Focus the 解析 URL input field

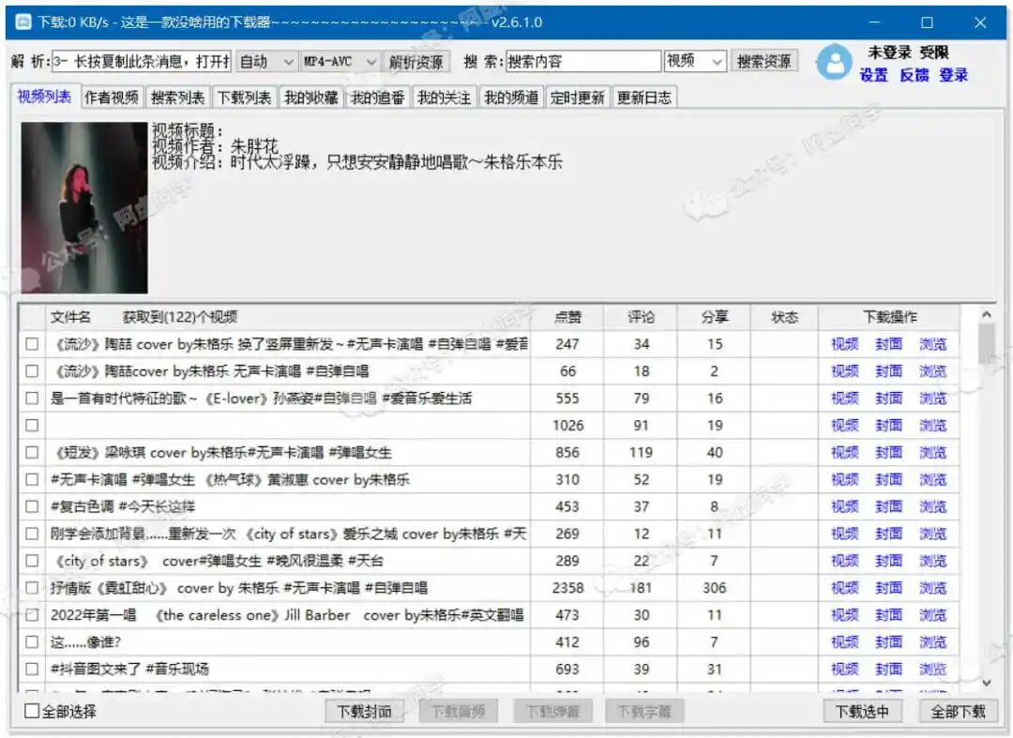[142, 61]
